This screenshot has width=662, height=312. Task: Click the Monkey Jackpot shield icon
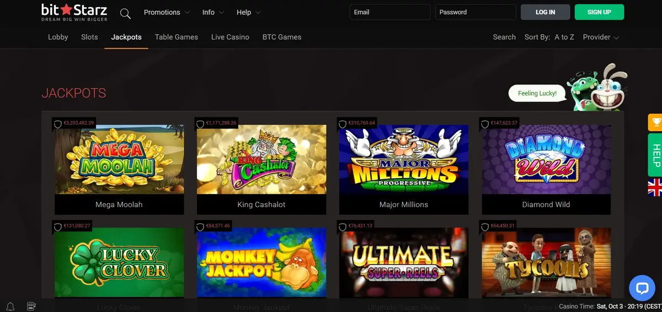point(200,227)
